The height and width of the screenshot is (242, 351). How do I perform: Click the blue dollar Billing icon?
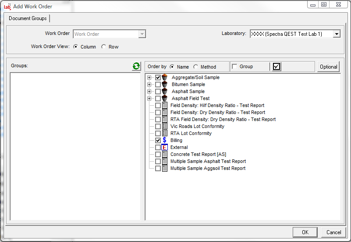(x=165, y=140)
